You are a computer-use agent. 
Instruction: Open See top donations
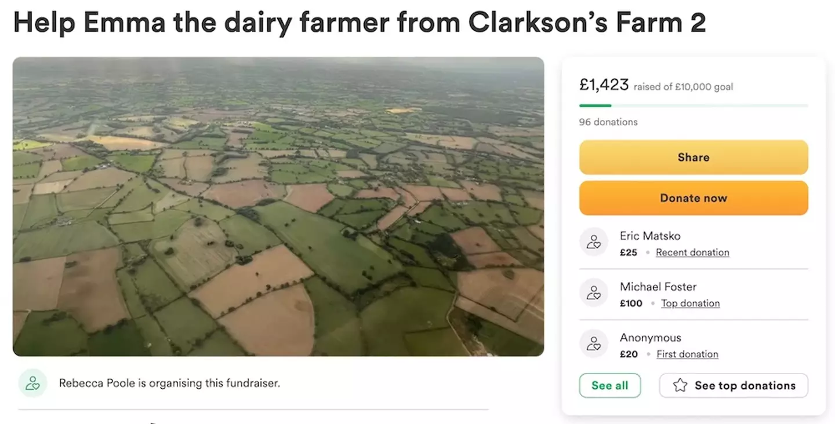734,386
